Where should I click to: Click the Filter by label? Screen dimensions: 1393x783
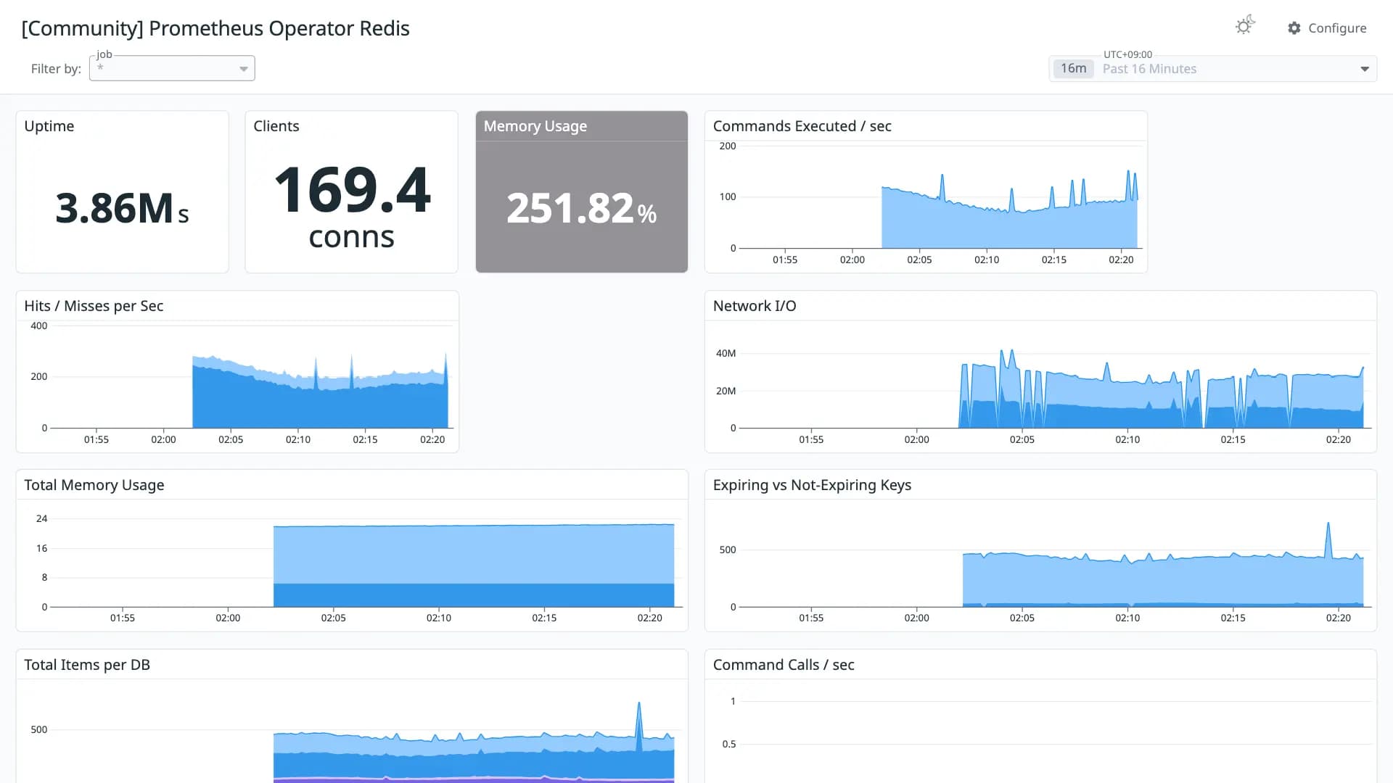tap(56, 69)
